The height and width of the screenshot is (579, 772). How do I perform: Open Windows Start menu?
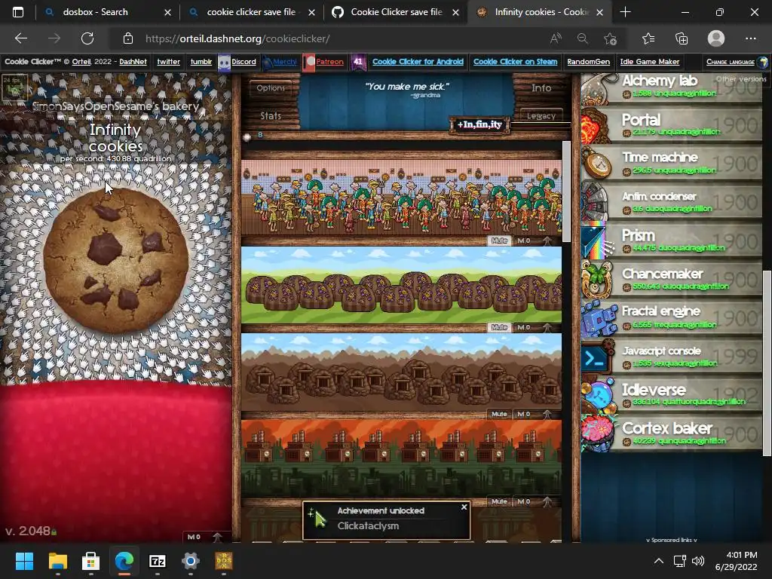click(24, 561)
